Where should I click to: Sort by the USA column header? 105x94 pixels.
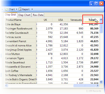point(61,20)
